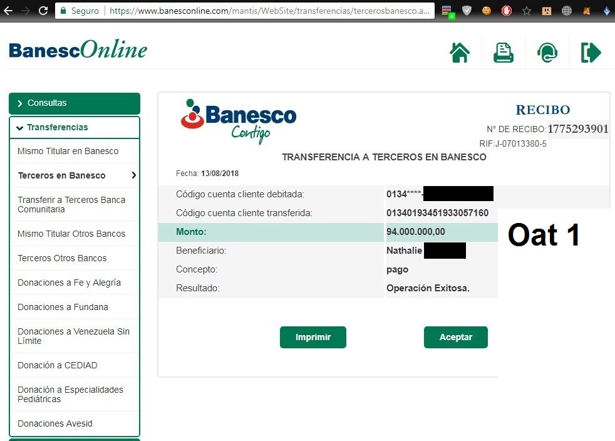Image resolution: width=615 pixels, height=441 pixels.
Task: Log out using the green exit icon
Action: pyautogui.click(x=591, y=53)
